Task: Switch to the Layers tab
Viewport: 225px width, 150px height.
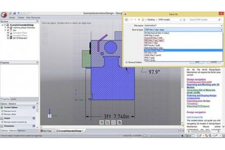Action: pos(13,99)
